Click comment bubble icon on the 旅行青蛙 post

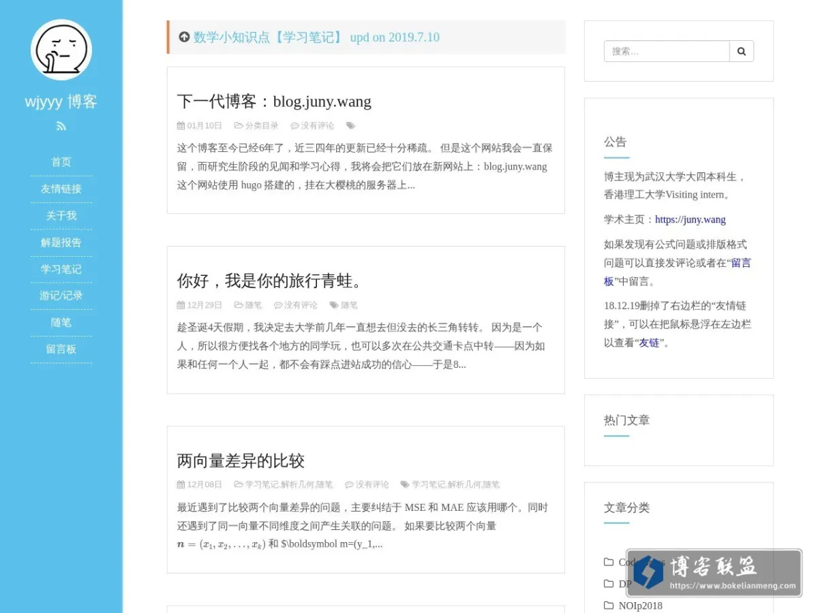[x=278, y=305]
